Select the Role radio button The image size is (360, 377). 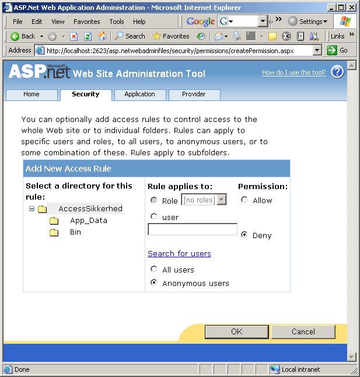pos(154,200)
